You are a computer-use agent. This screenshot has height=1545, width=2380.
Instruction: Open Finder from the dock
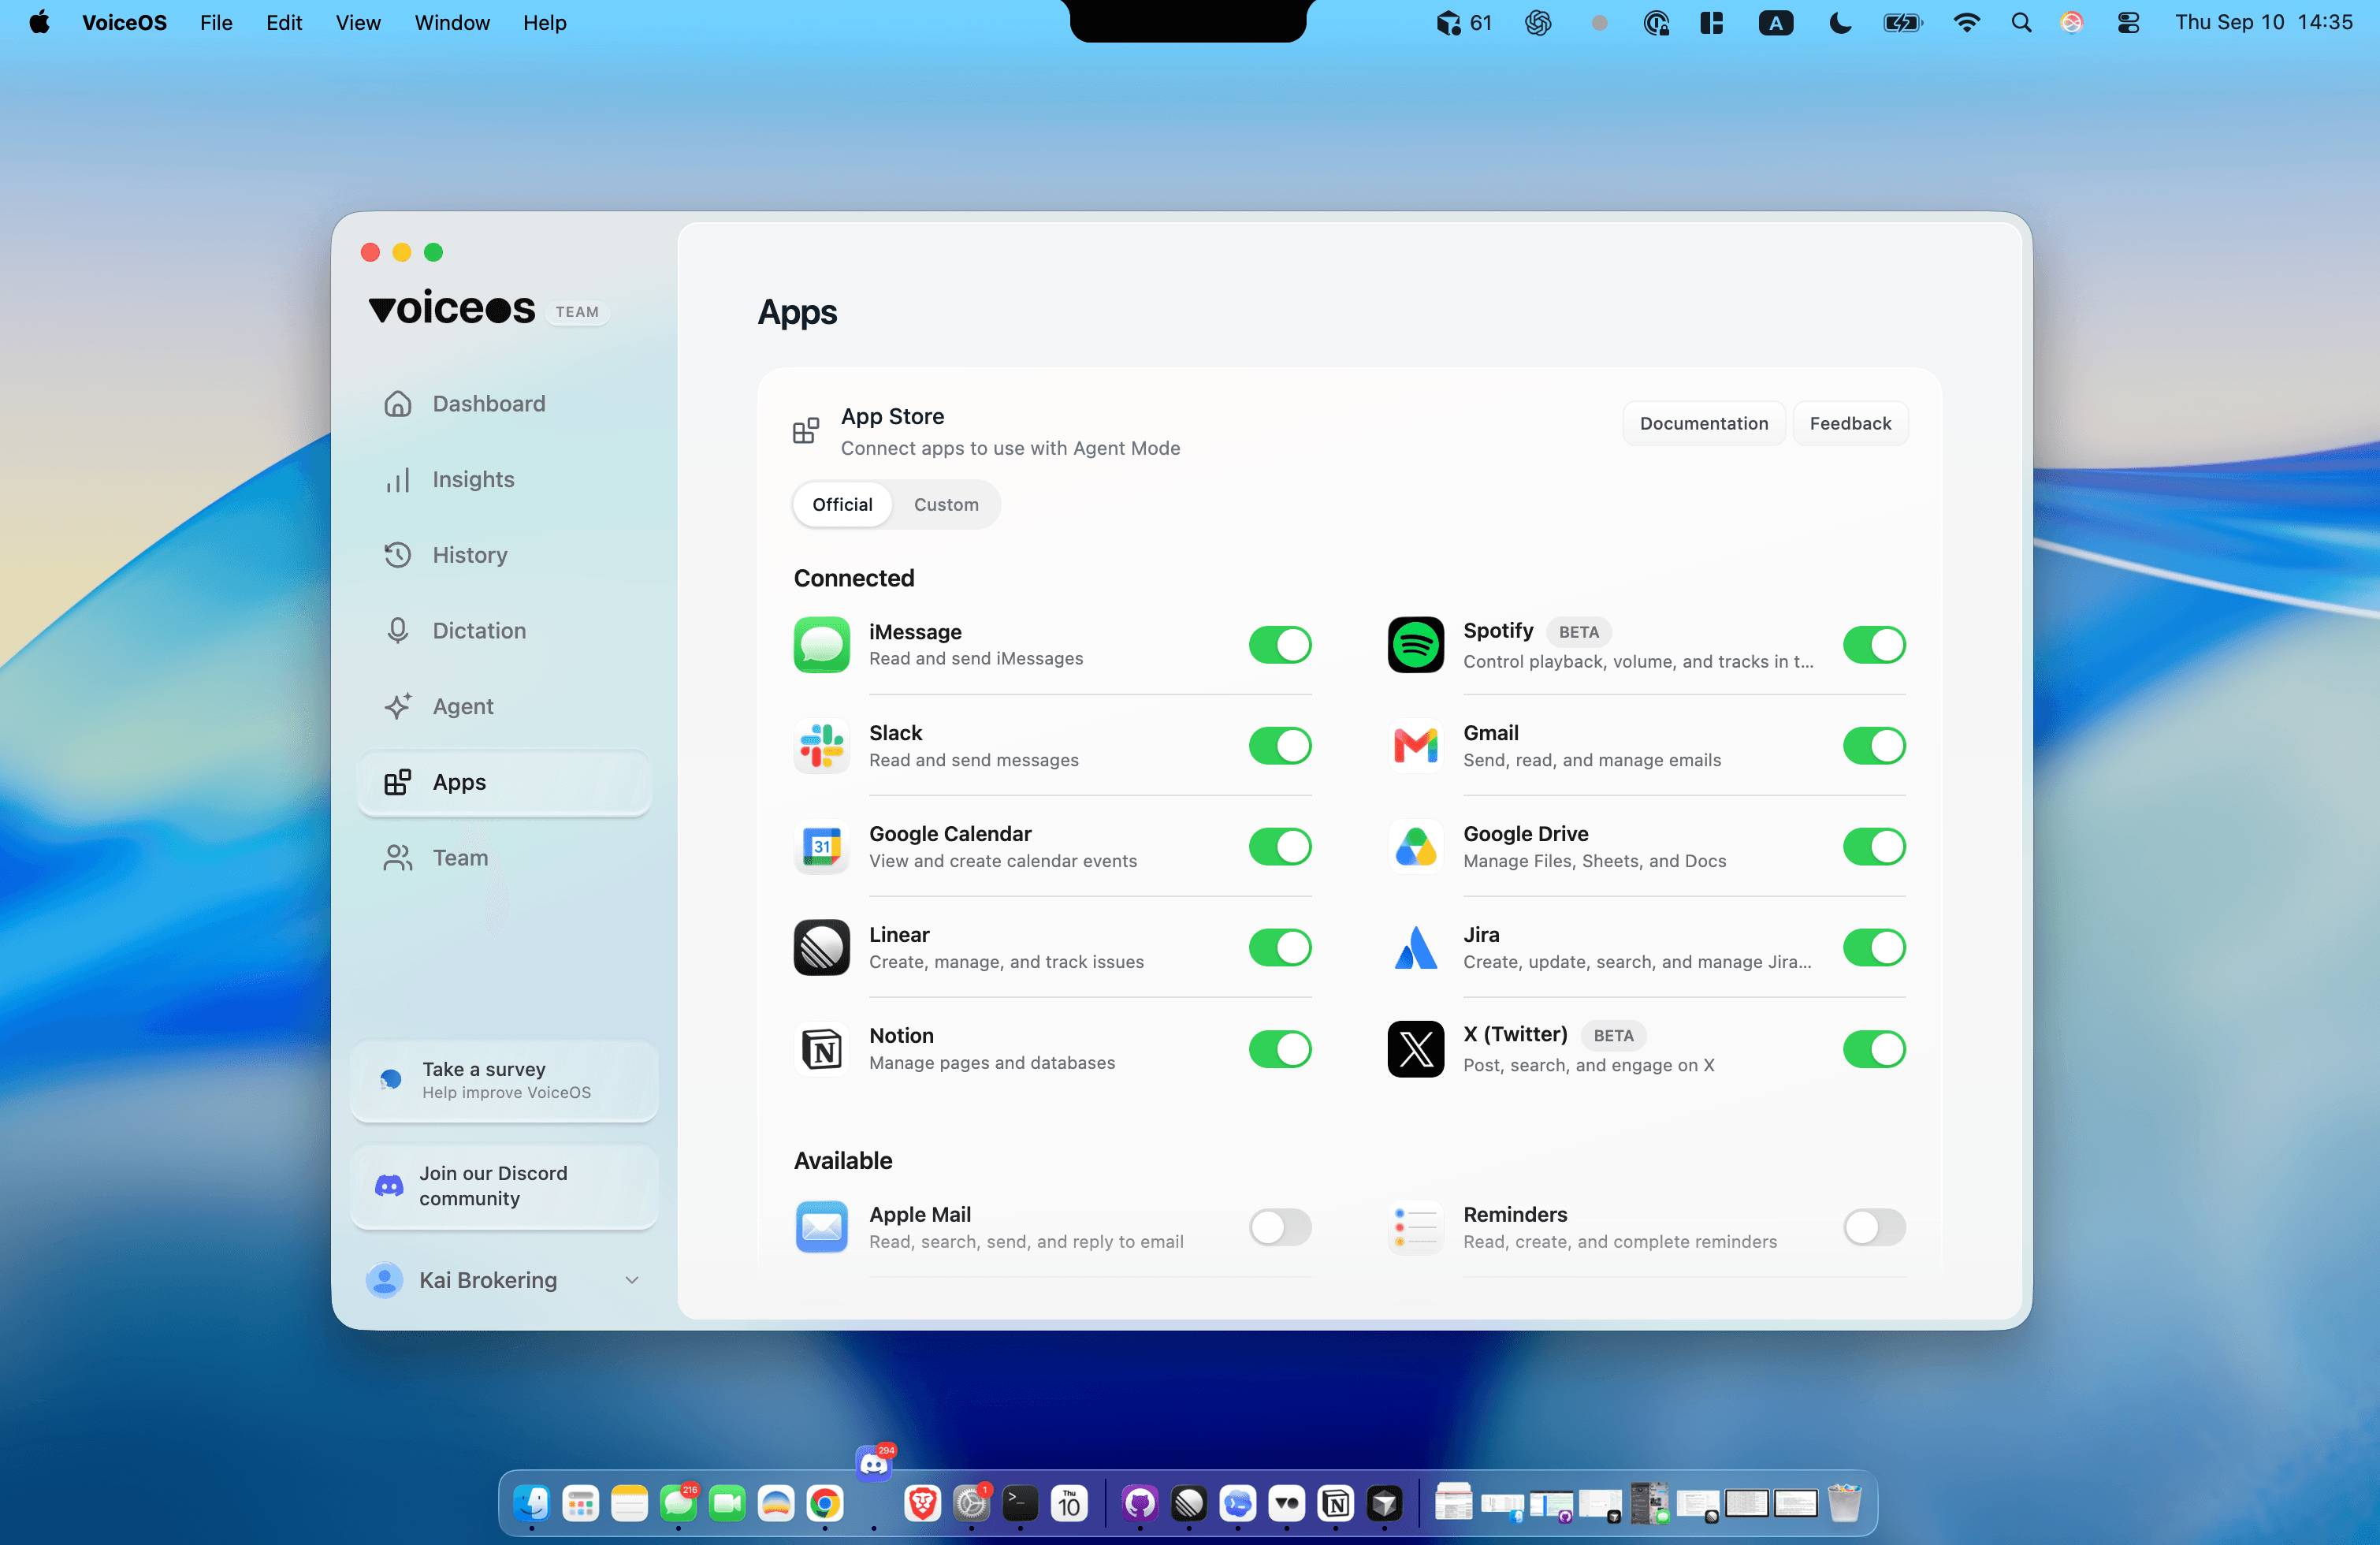click(x=531, y=1503)
